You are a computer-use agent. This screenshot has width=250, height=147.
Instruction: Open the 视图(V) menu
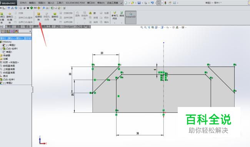click(x=42, y=3)
